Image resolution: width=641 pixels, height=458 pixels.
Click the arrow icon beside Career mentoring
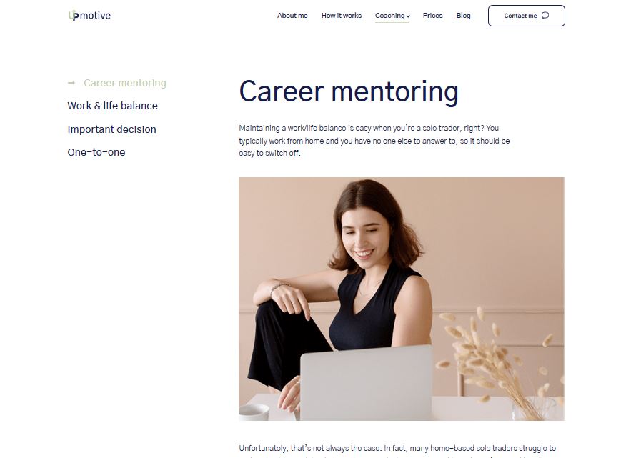(71, 83)
